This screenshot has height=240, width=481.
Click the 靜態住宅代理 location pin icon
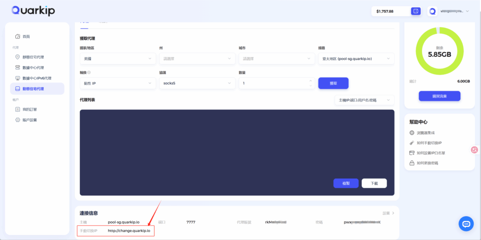point(18,57)
